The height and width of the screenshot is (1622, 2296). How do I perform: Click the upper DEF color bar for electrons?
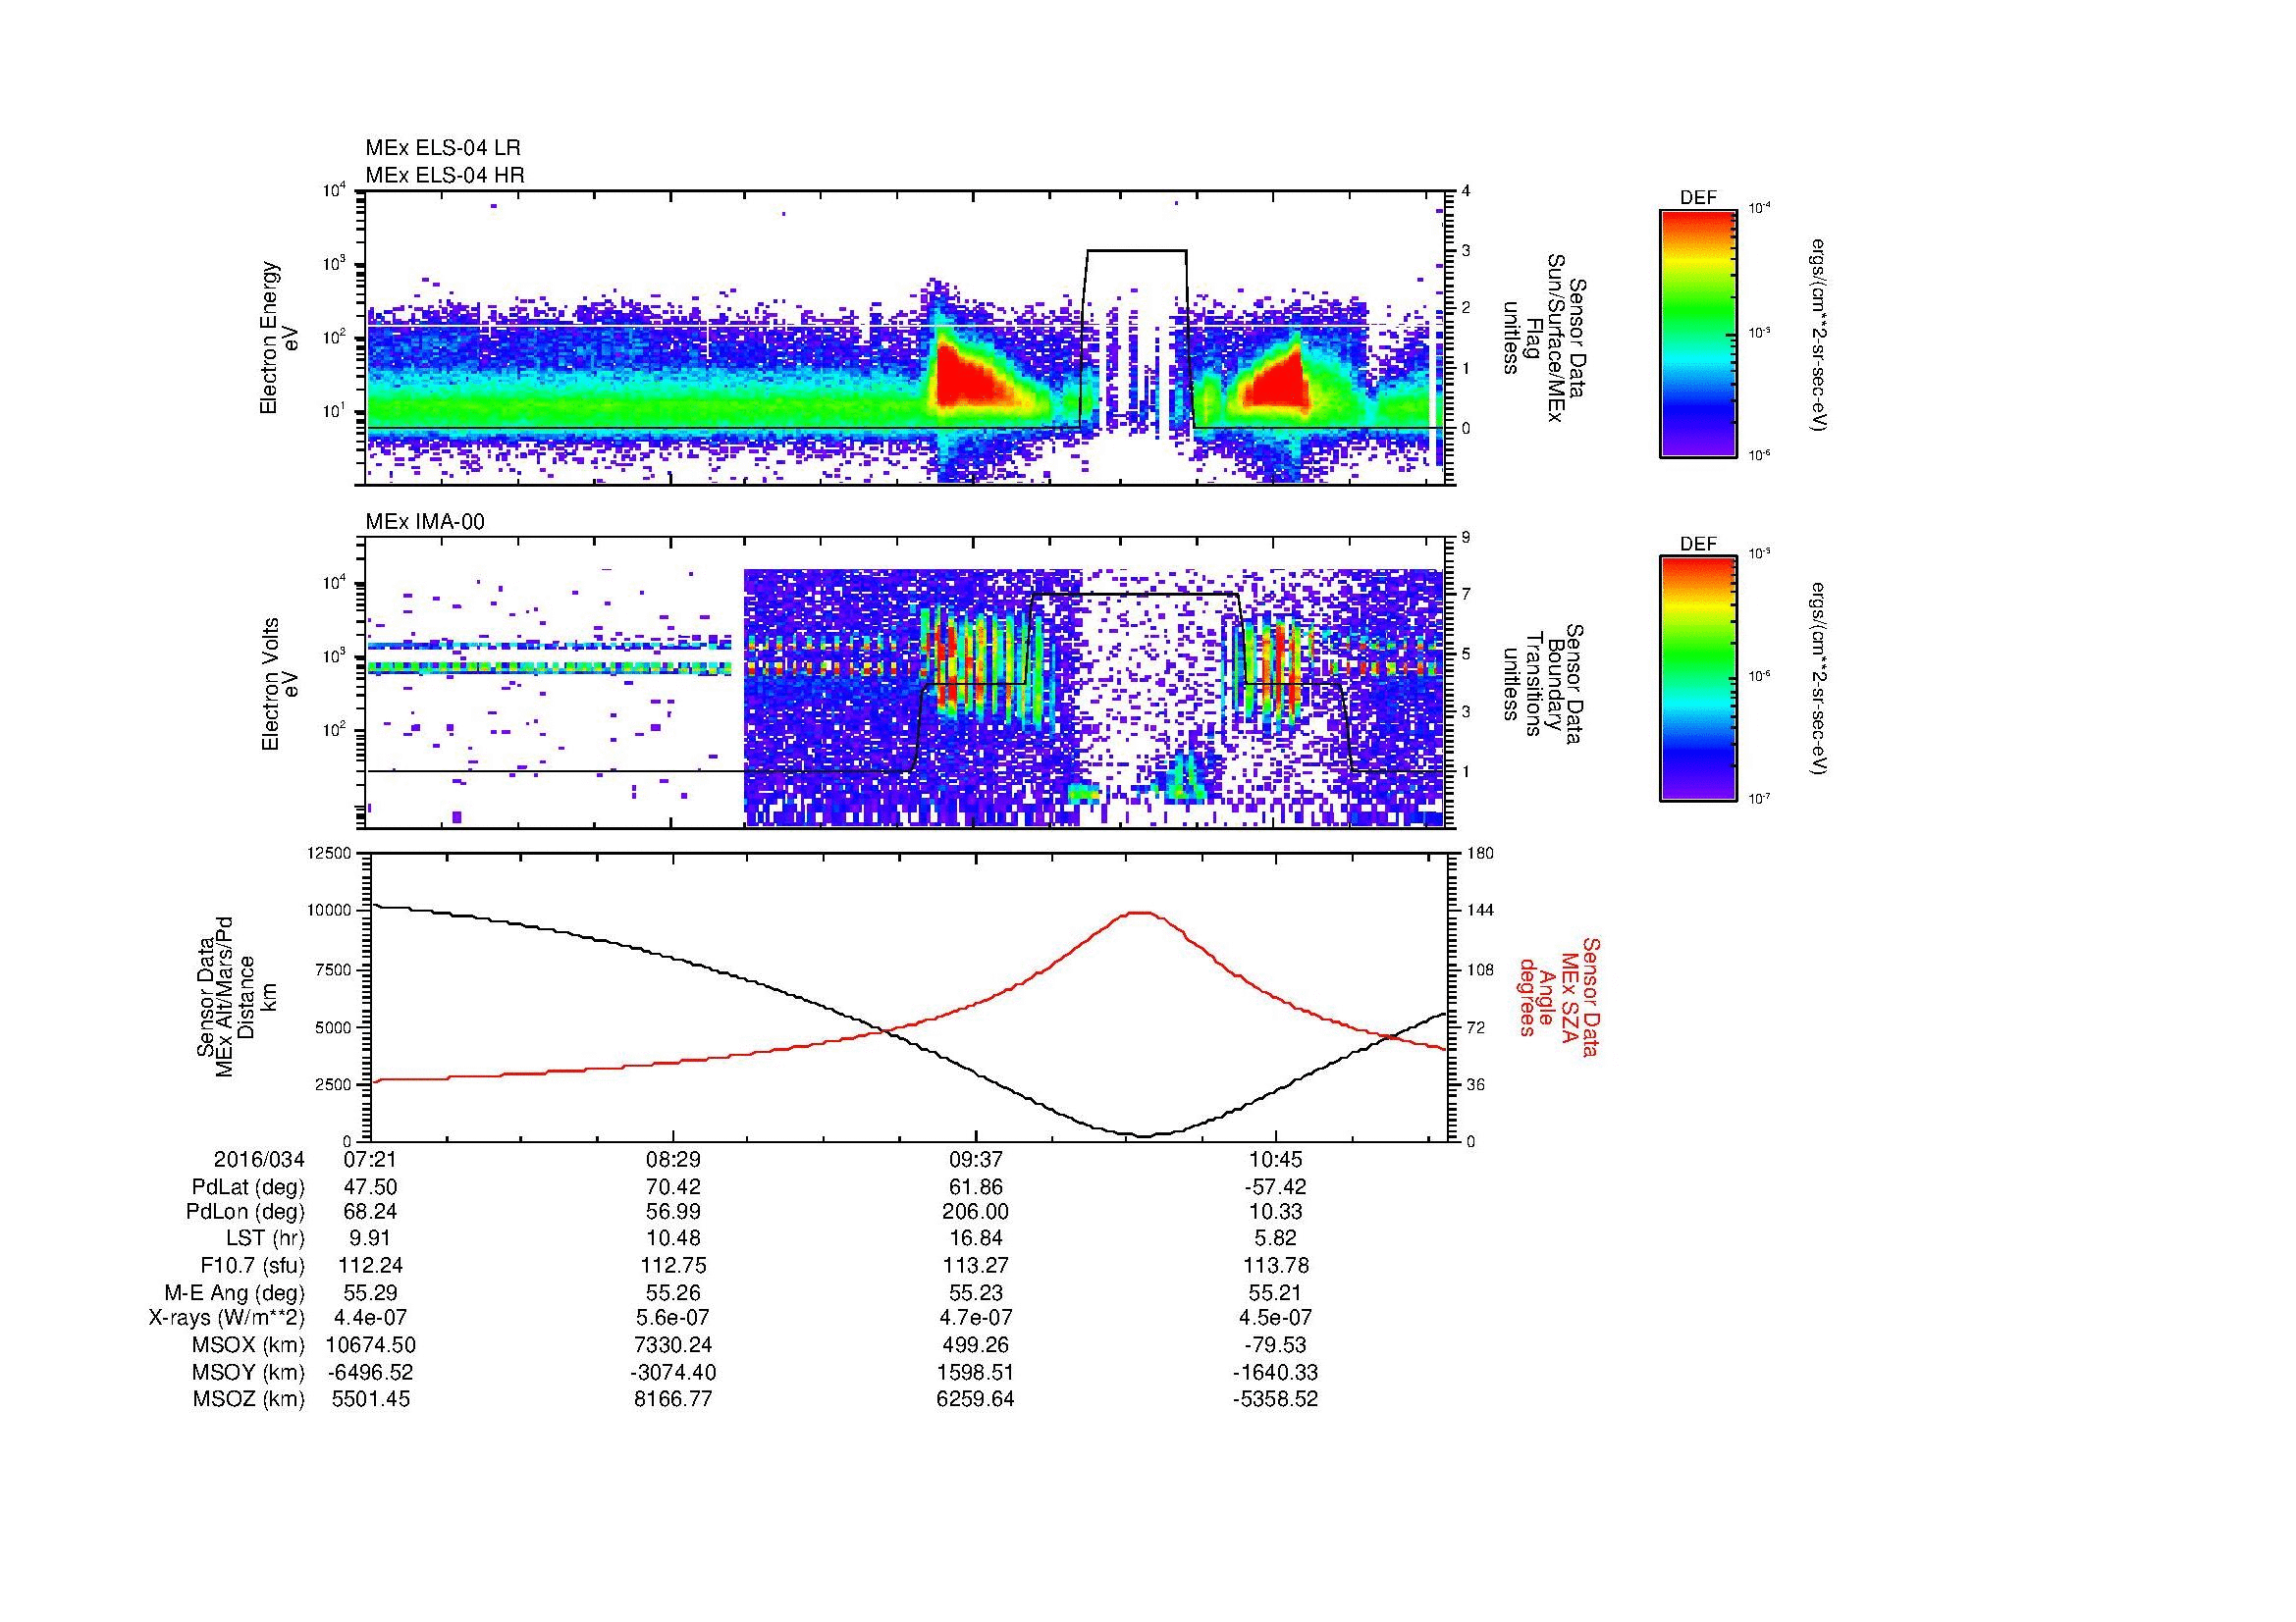point(1698,333)
